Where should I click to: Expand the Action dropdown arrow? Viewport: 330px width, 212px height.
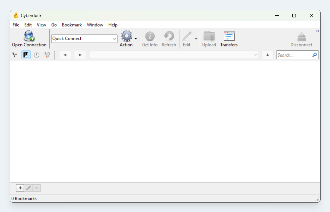pyautogui.click(x=136, y=39)
